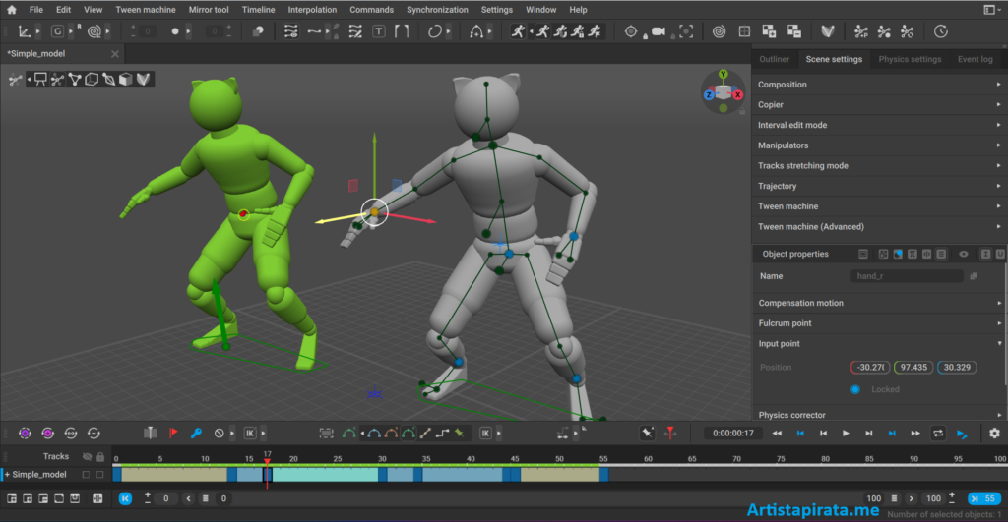
Task: Click the clock icon in top toolbar
Action: [940, 31]
